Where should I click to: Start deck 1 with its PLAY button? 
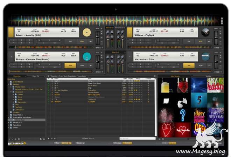(82, 41)
